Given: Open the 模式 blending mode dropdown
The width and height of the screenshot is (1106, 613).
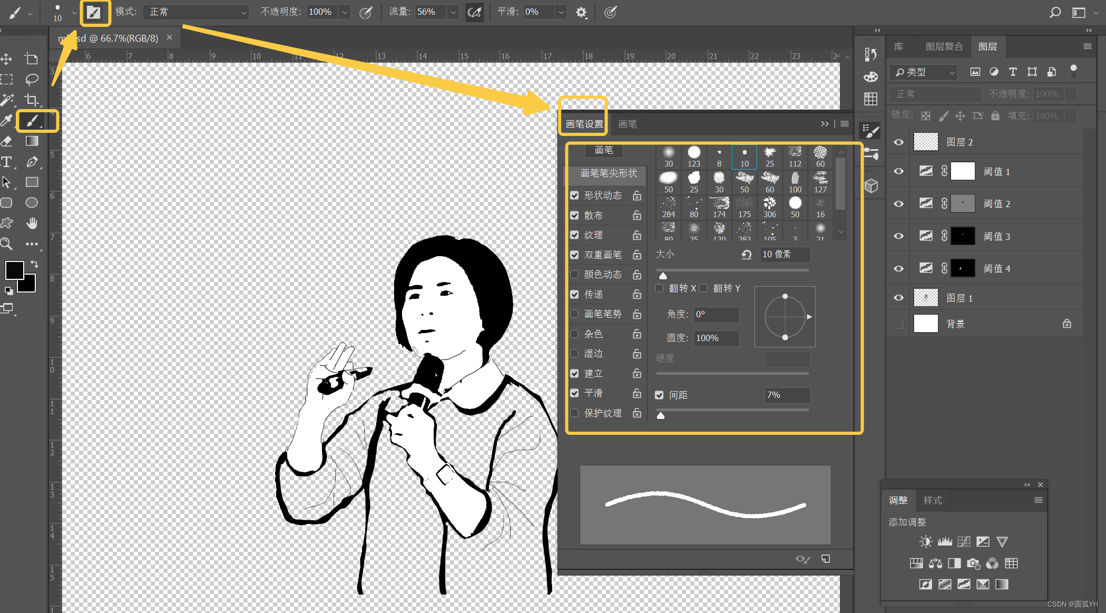Looking at the screenshot, I should coord(195,12).
